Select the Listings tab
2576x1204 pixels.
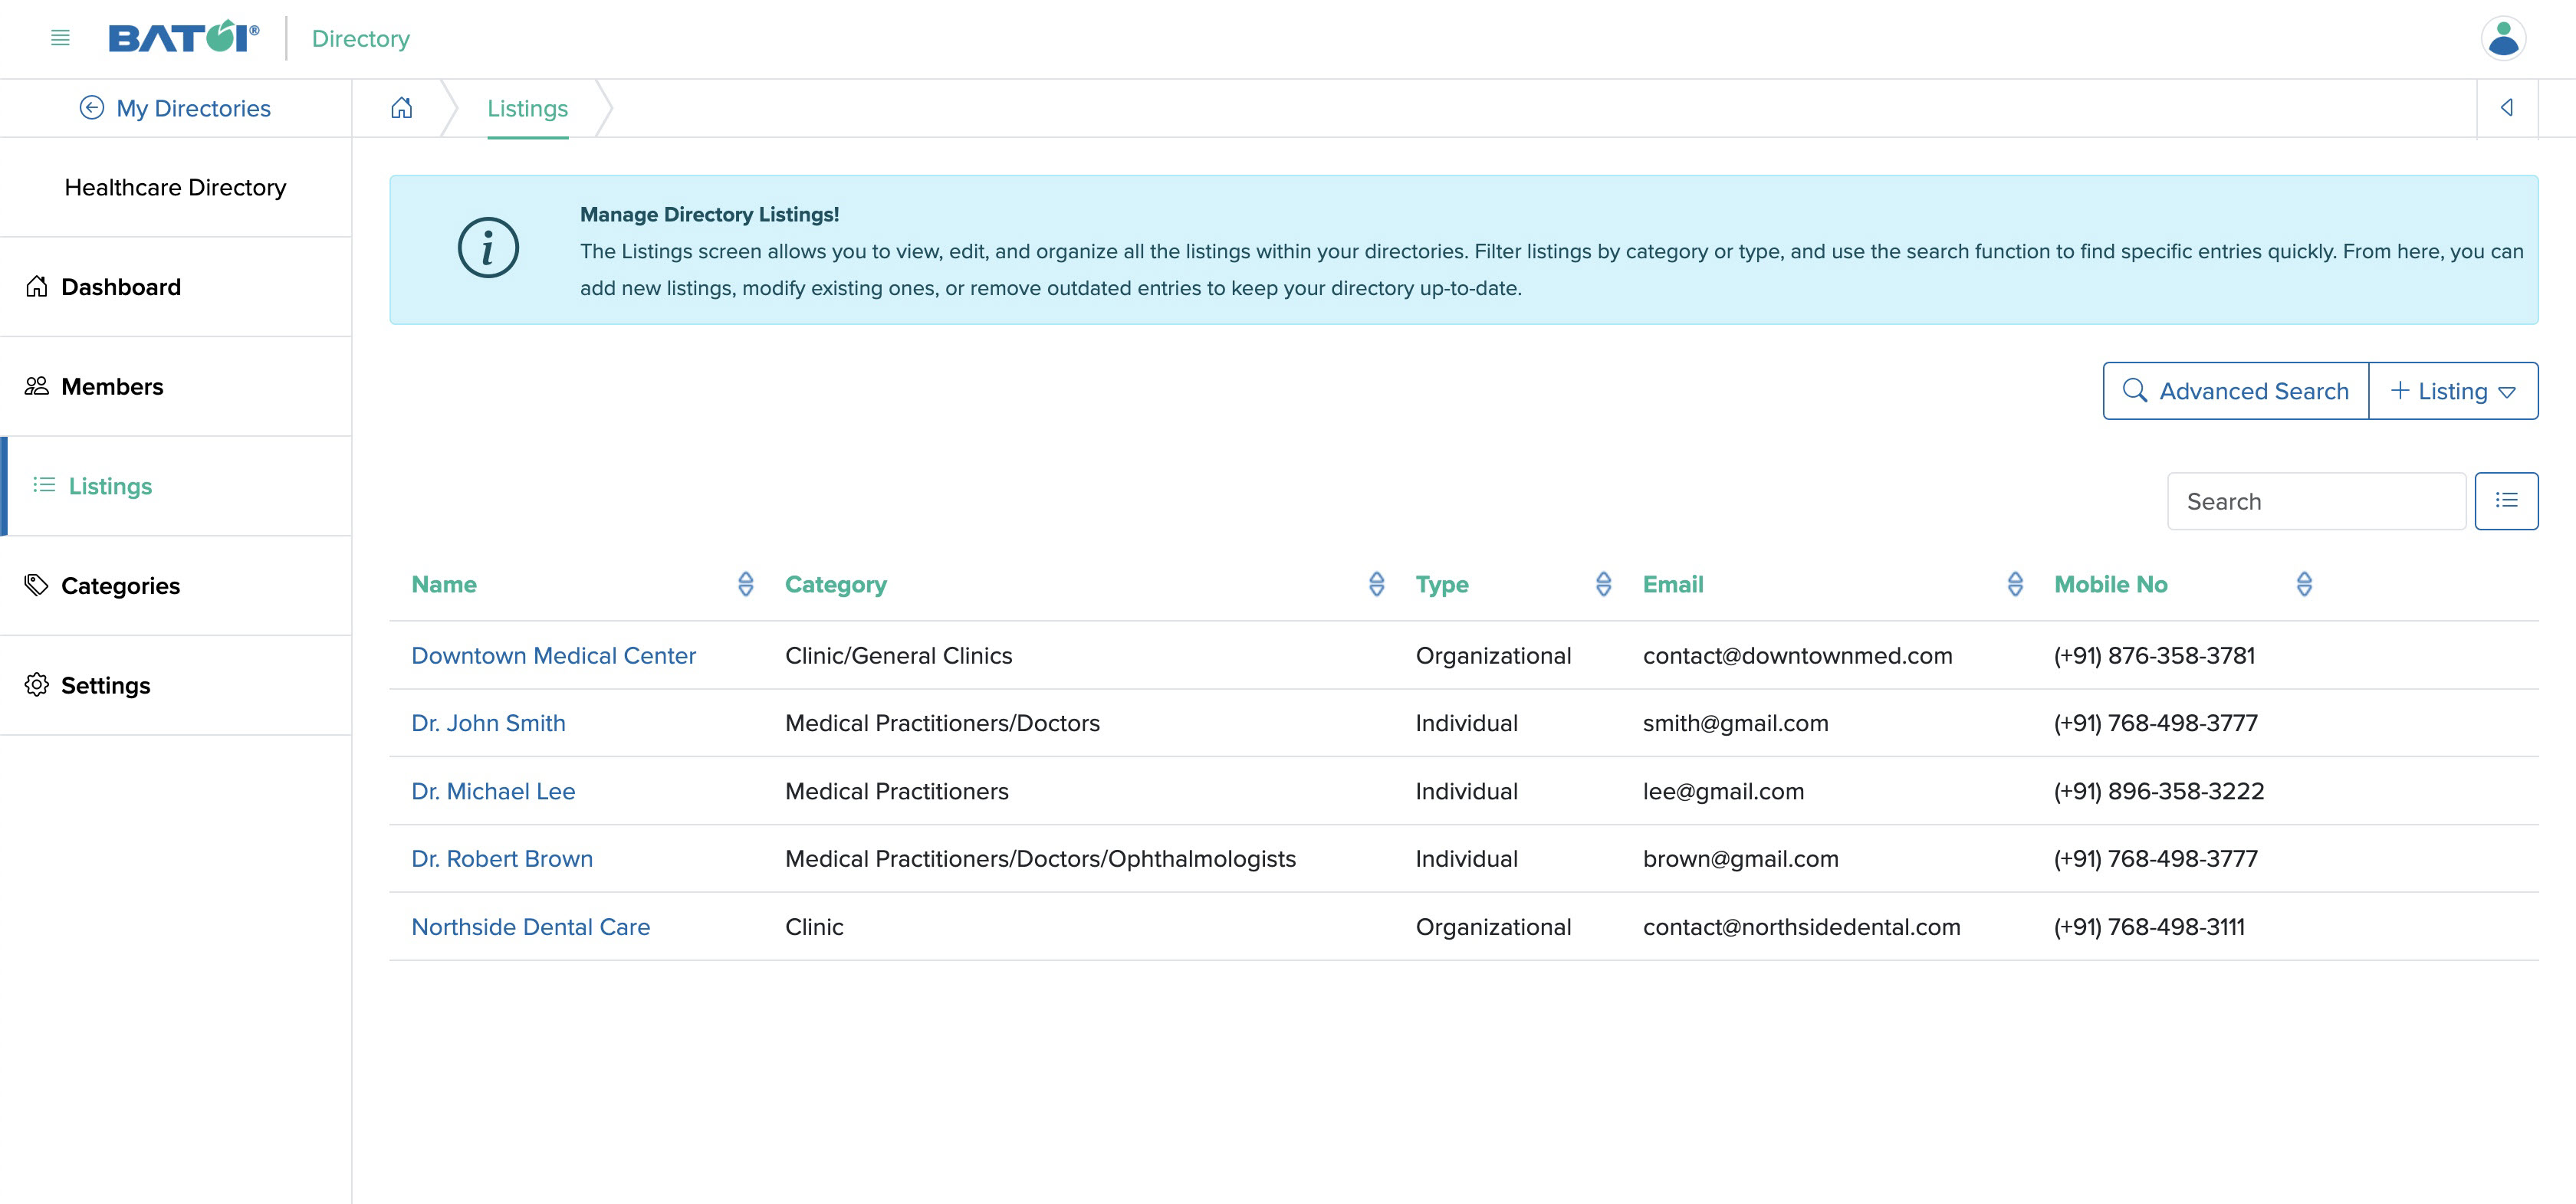pos(527,107)
